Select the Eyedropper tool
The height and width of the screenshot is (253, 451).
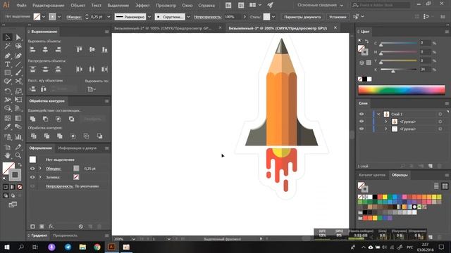8,127
